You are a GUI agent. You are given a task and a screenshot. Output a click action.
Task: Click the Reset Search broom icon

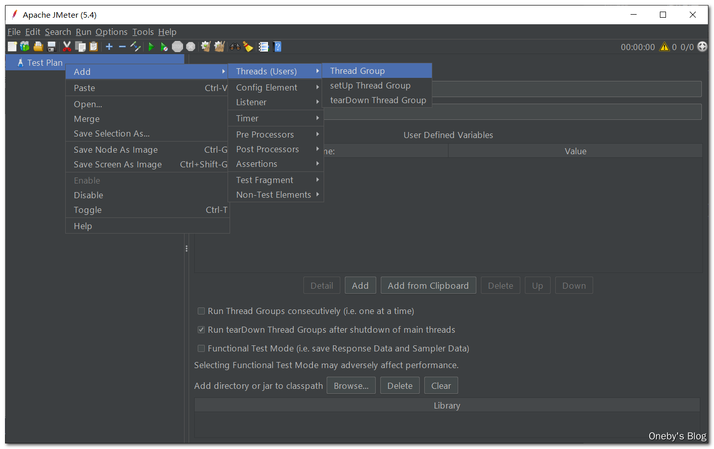(x=248, y=47)
